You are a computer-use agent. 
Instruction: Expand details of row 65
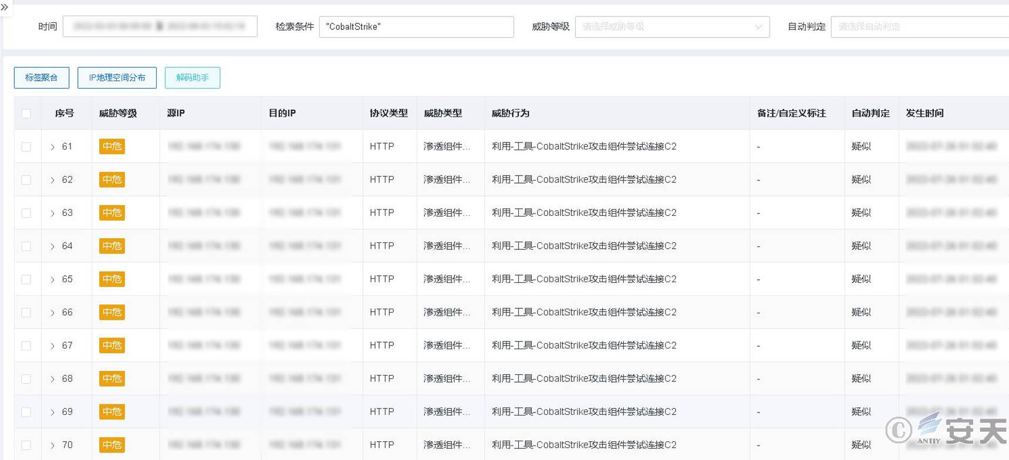[x=52, y=279]
